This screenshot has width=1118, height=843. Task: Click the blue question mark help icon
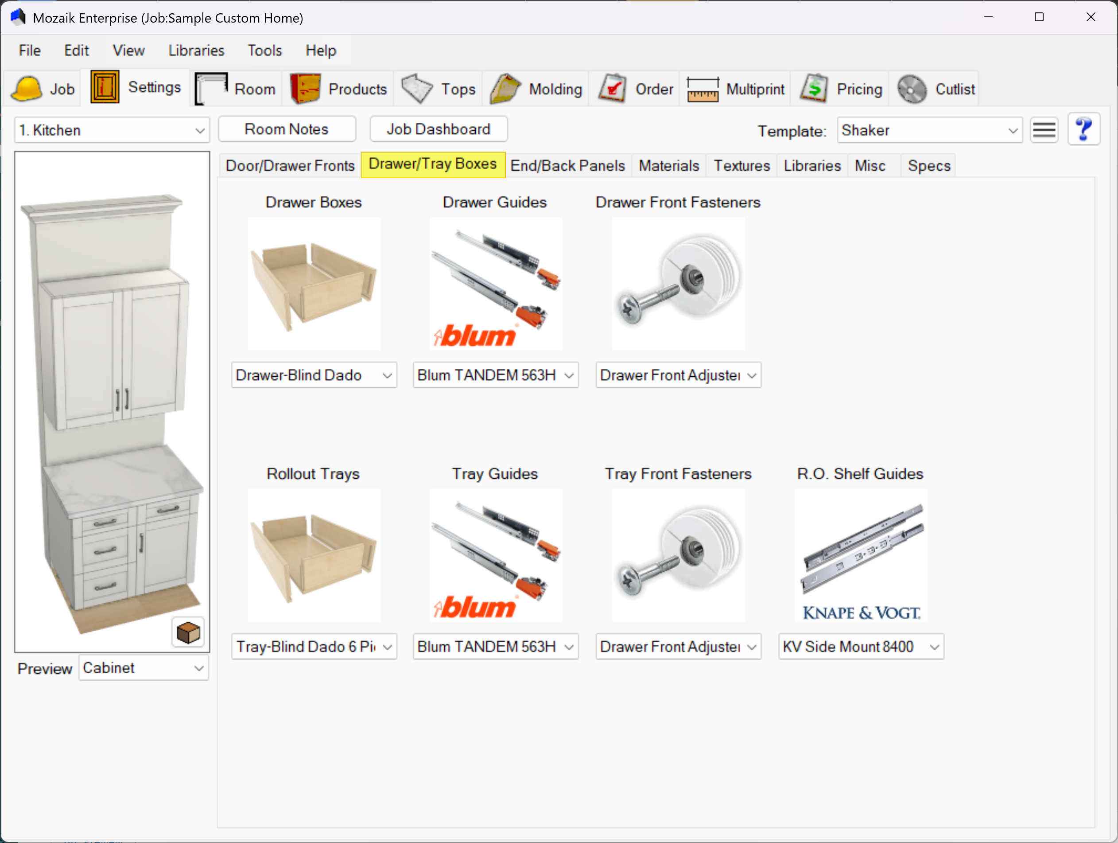[x=1083, y=130]
